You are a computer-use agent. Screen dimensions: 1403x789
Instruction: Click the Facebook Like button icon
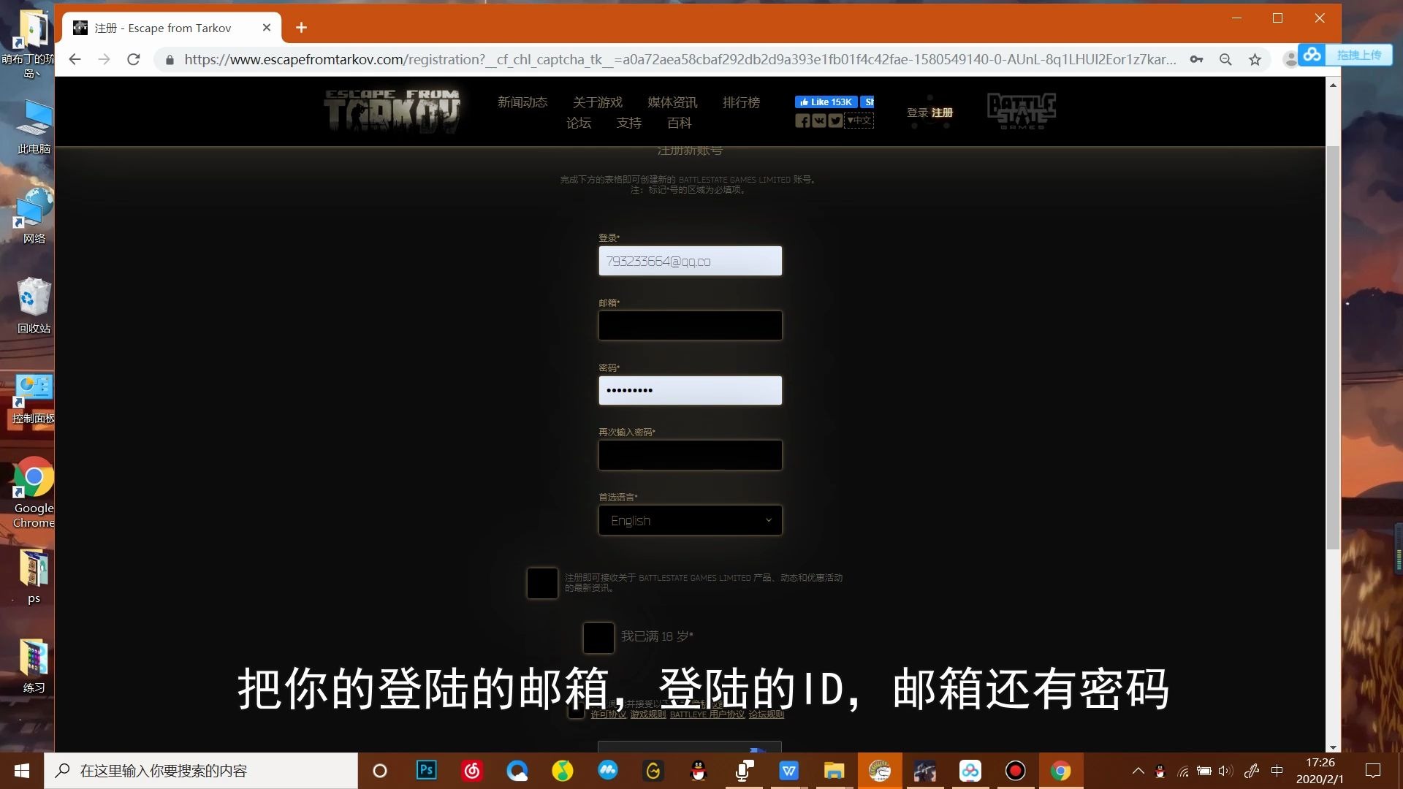[x=826, y=101]
